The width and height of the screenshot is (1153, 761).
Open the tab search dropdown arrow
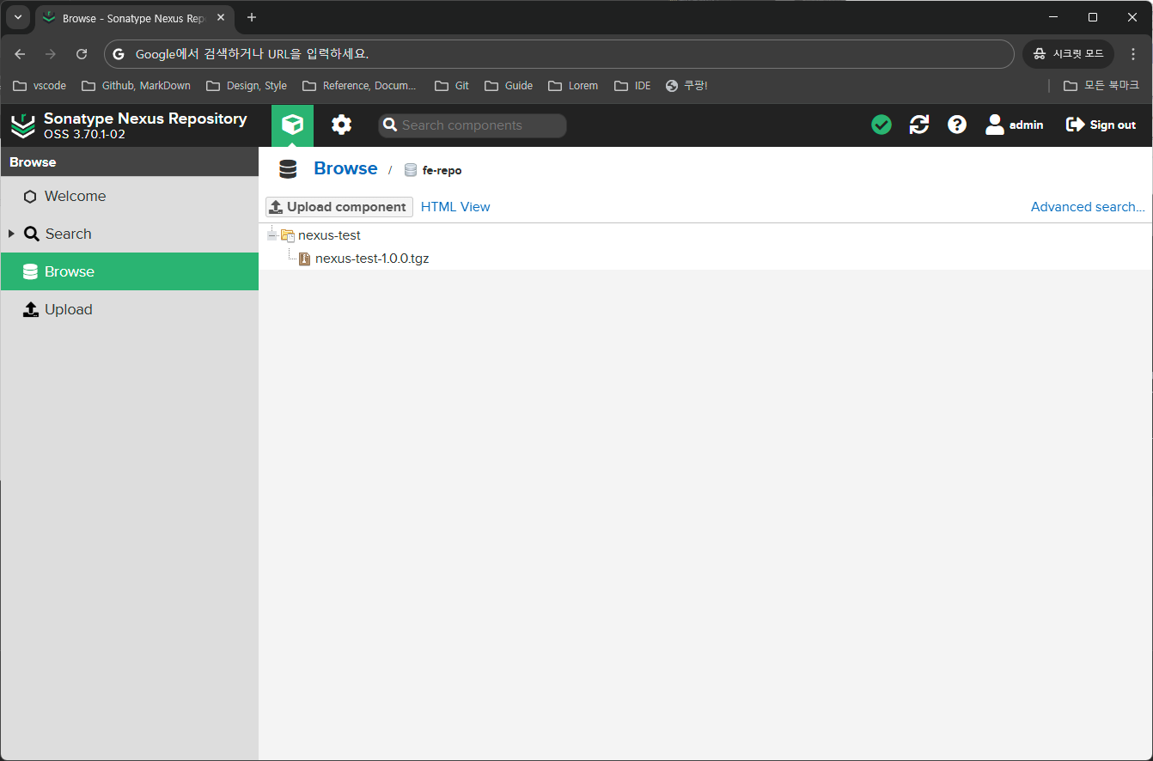[x=18, y=17]
